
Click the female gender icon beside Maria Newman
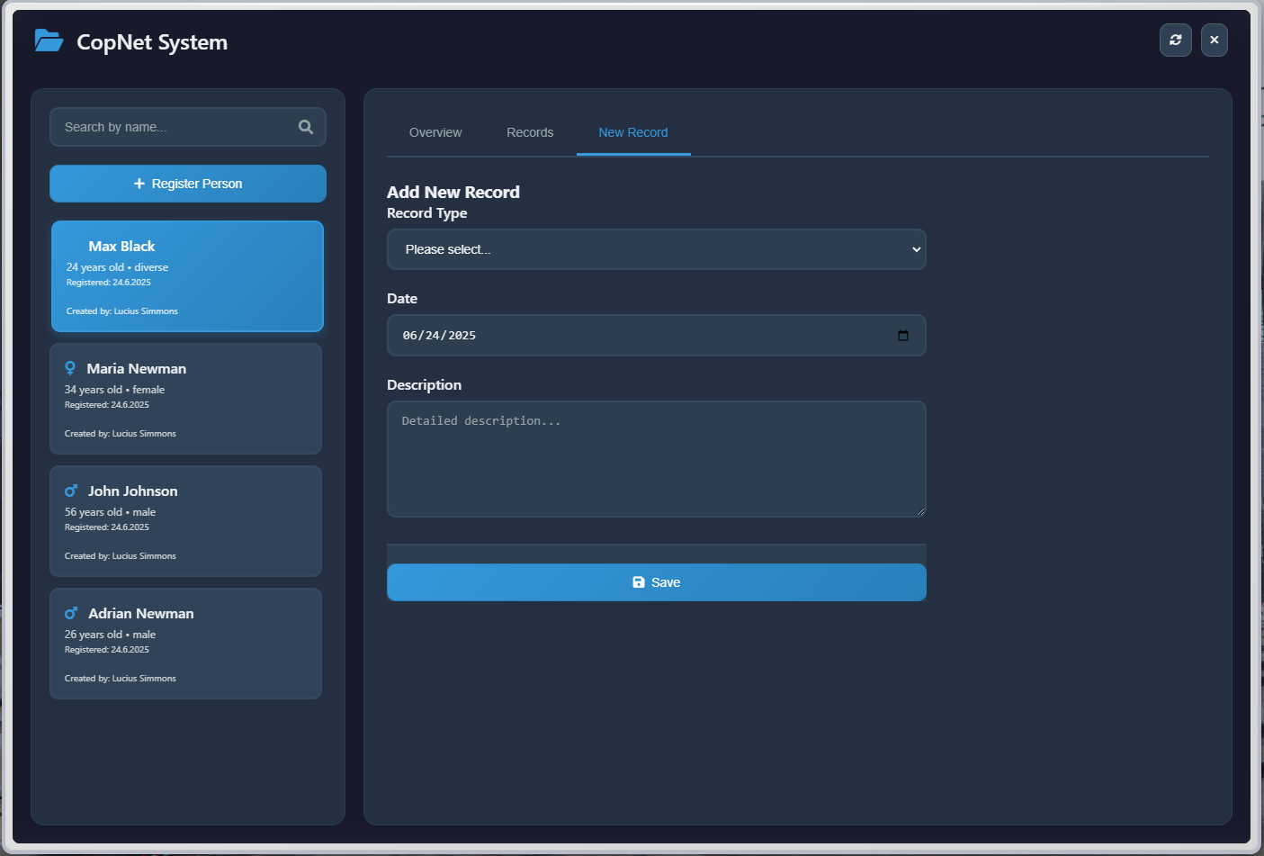[x=70, y=368]
